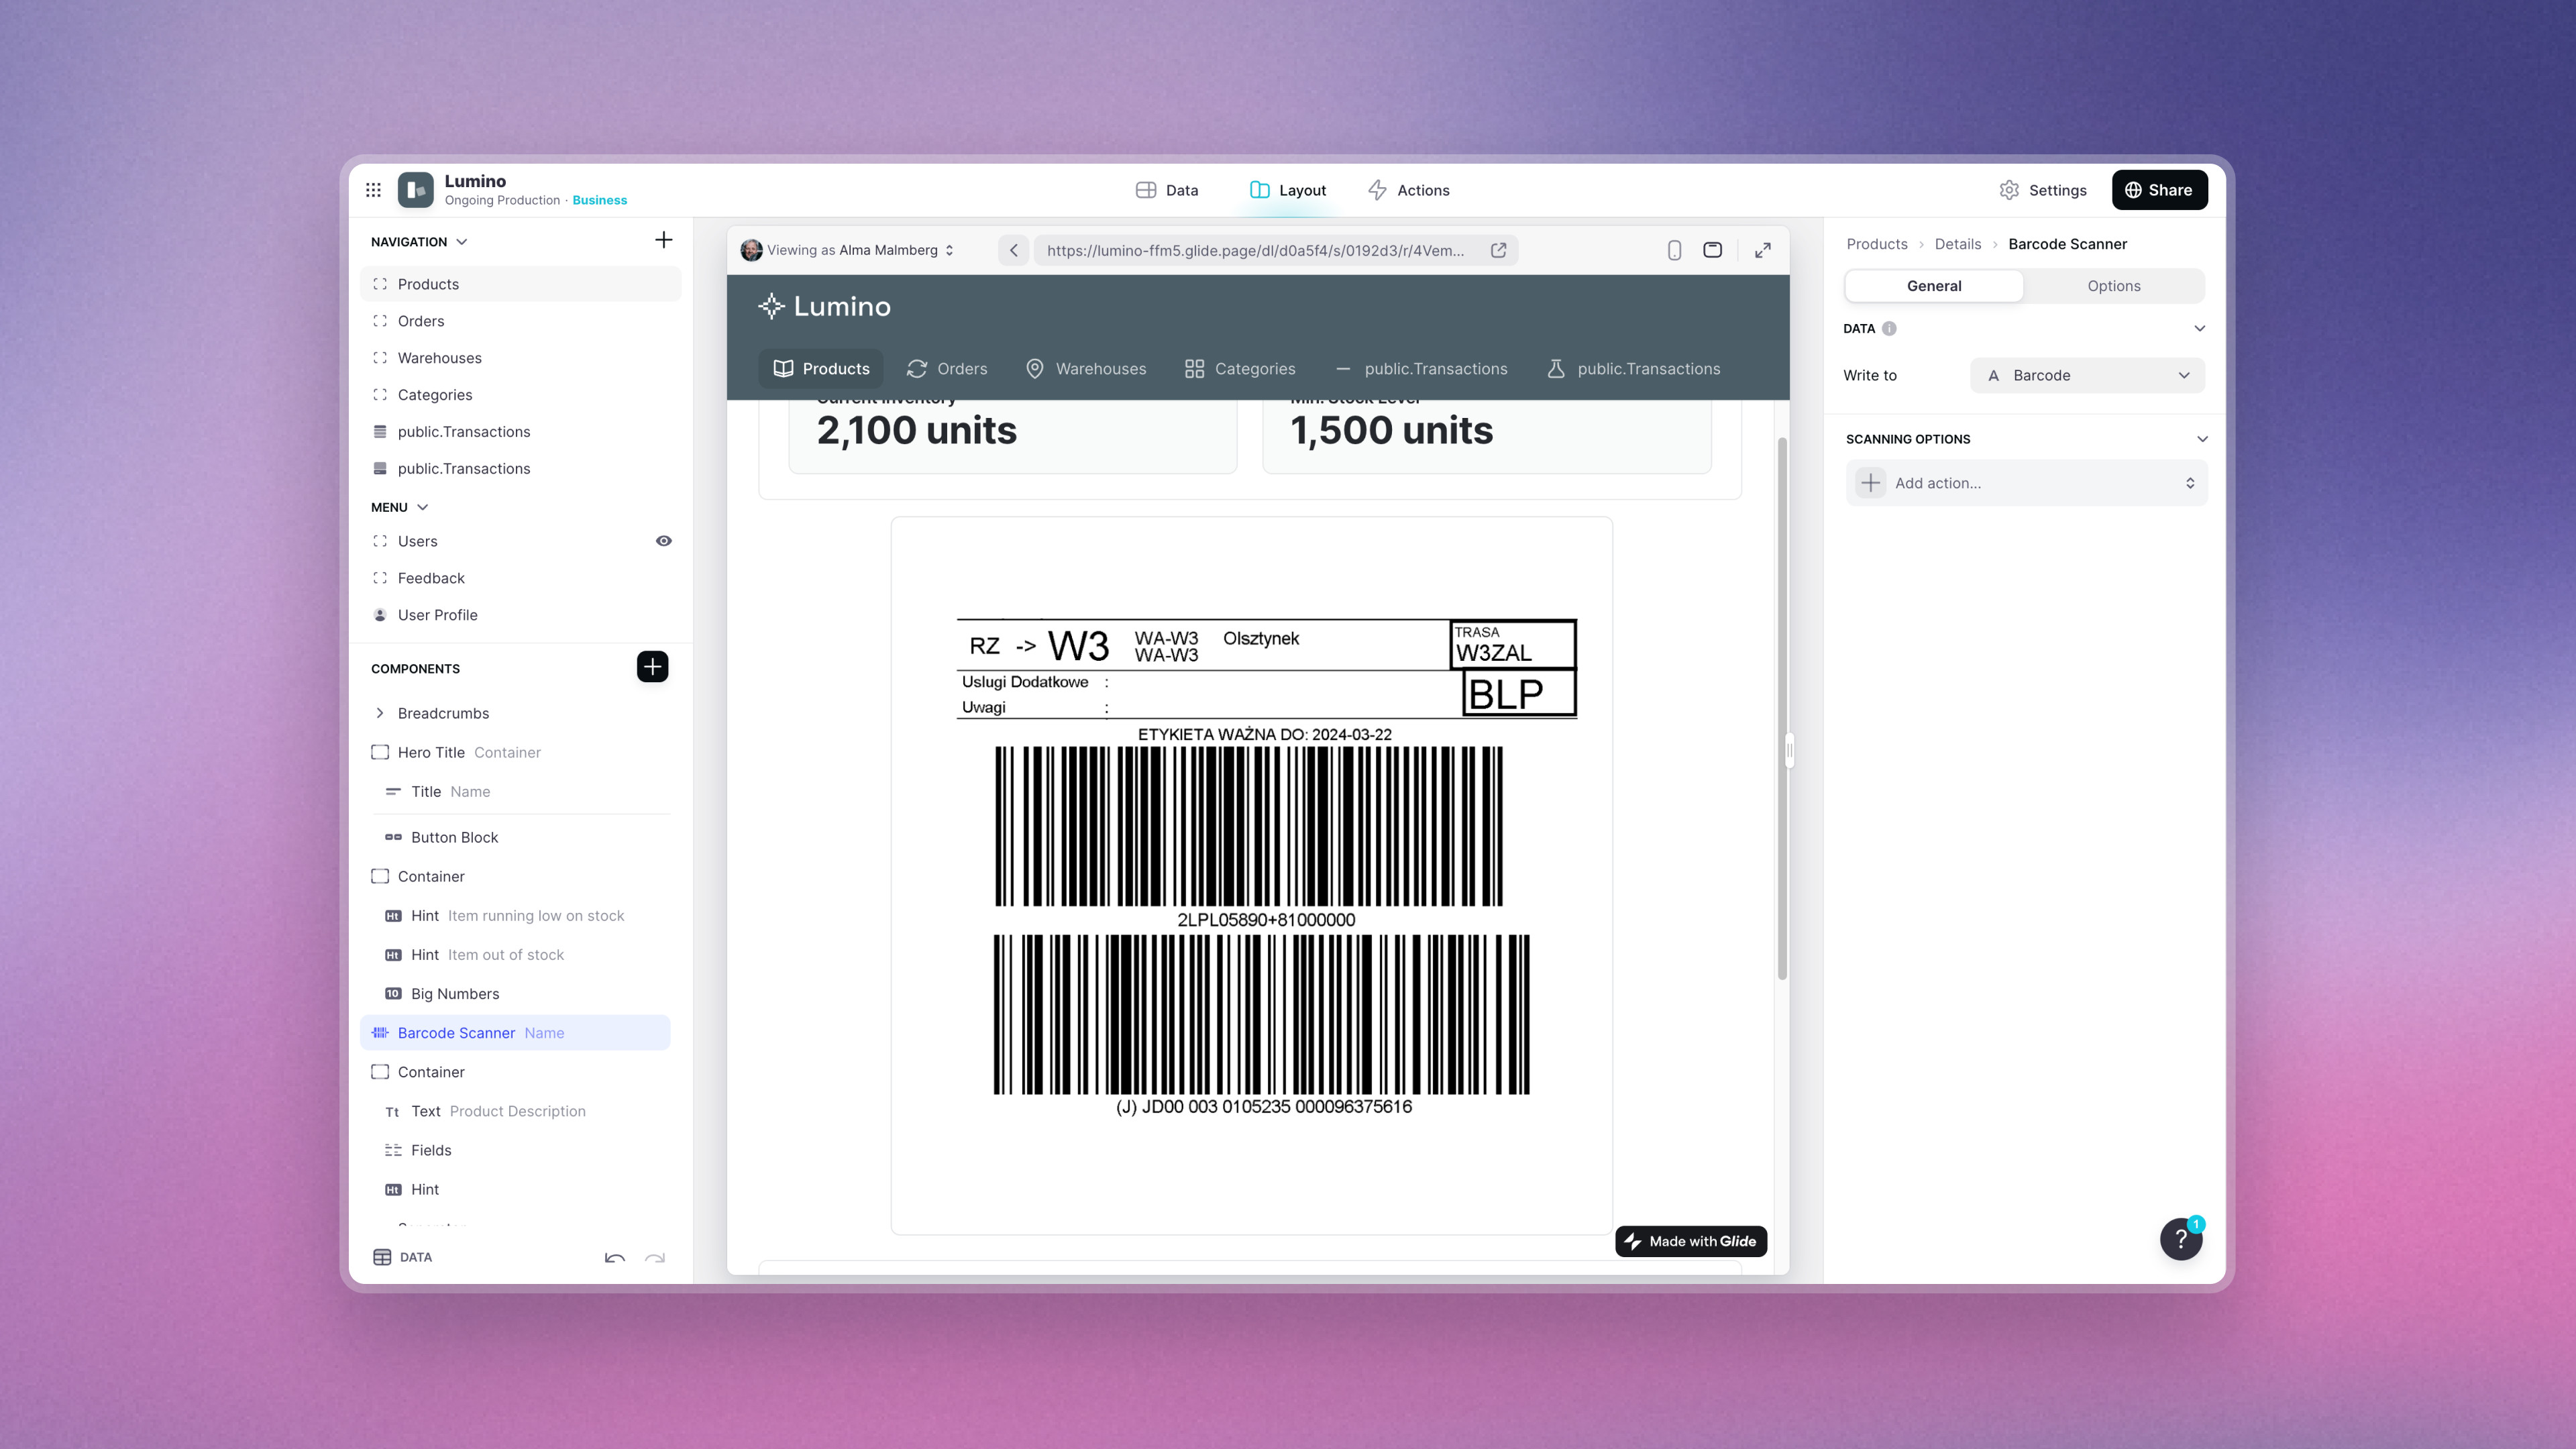Switch to General tab
Viewport: 2576px width, 1449px height.
click(x=1933, y=286)
